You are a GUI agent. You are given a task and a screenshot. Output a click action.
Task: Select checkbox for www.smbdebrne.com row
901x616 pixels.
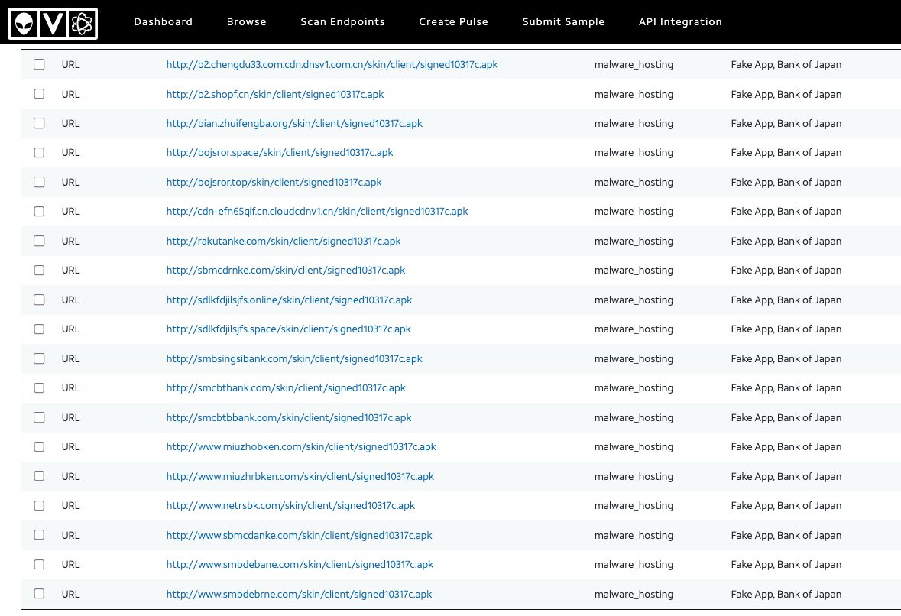[x=39, y=594]
